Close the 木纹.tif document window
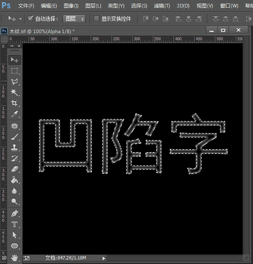 click(239, 30)
